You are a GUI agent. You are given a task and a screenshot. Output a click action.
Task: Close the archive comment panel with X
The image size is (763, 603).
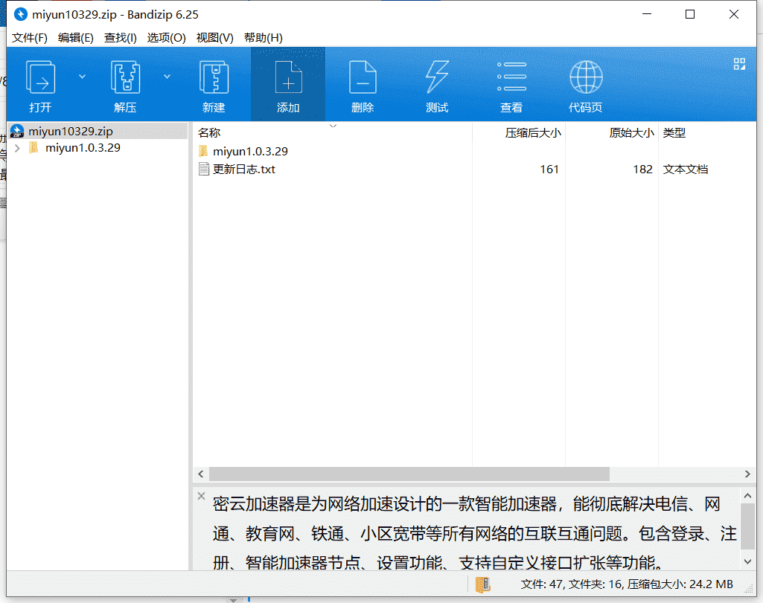point(202,496)
